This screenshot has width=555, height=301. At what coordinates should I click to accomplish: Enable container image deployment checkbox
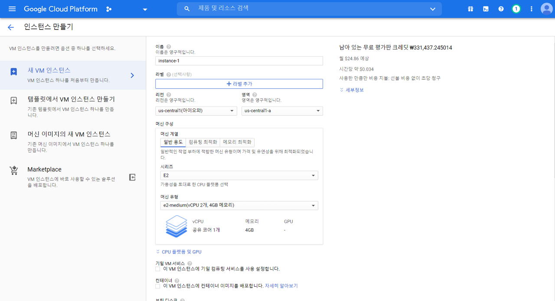[x=158, y=286]
